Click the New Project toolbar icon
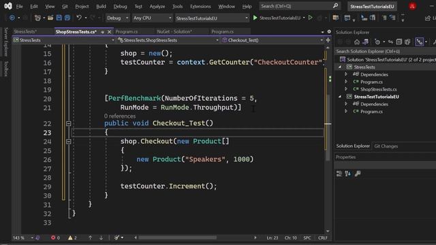This screenshot has width=436, height=245. [x=37, y=18]
